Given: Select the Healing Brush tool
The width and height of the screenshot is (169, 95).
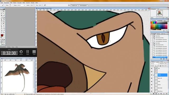Looking at the screenshot, I should 2,18.
